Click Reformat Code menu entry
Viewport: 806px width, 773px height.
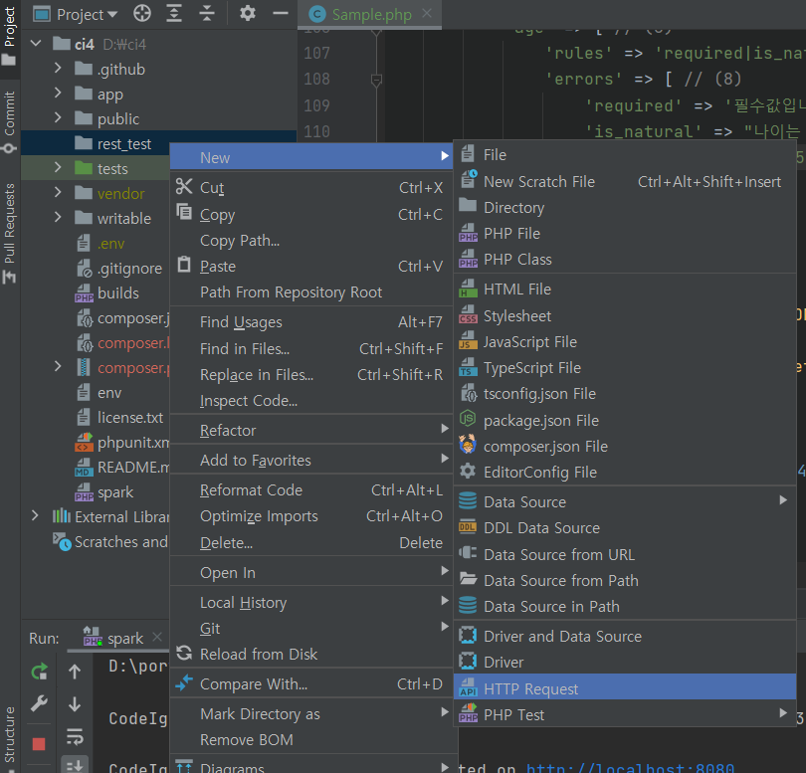(x=311, y=490)
